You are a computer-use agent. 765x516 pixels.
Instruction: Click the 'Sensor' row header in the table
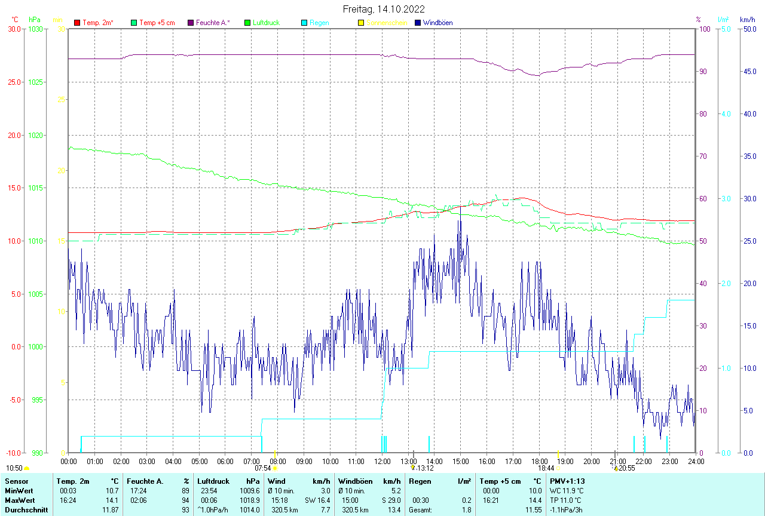[16, 481]
